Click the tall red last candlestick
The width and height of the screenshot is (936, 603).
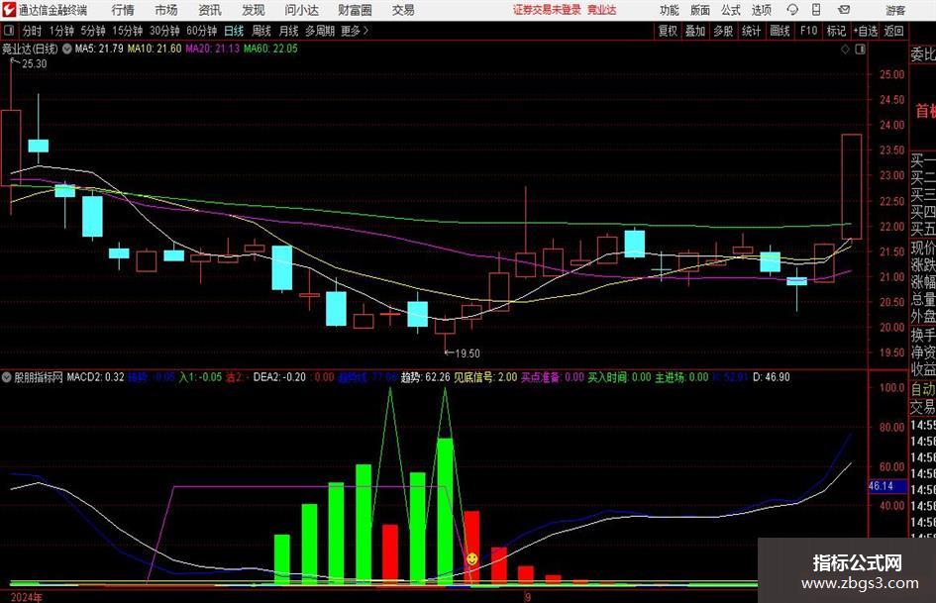[852, 187]
